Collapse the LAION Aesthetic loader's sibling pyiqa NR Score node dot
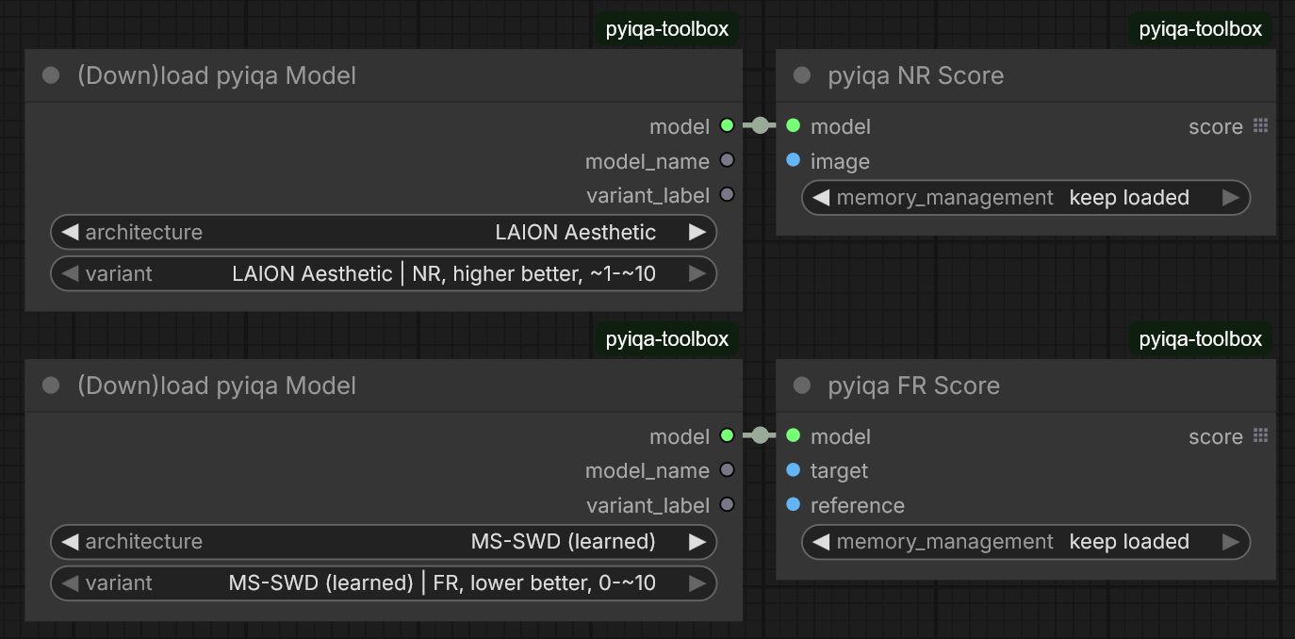The height and width of the screenshot is (639, 1295). coord(802,75)
